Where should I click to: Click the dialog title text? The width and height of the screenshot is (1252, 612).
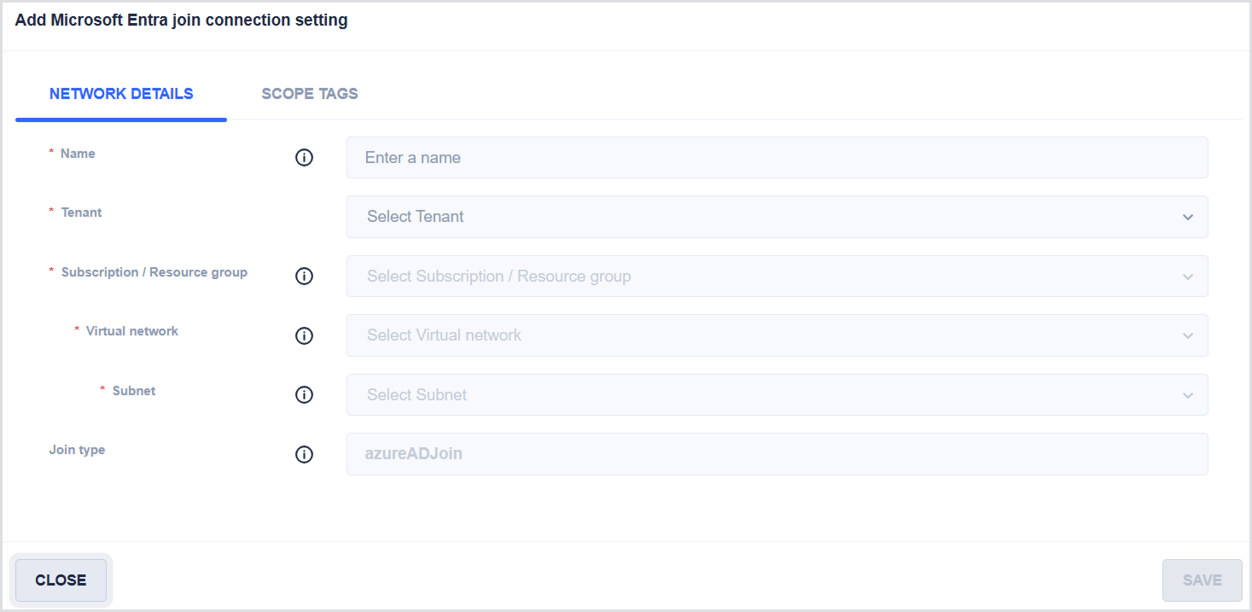(x=181, y=20)
